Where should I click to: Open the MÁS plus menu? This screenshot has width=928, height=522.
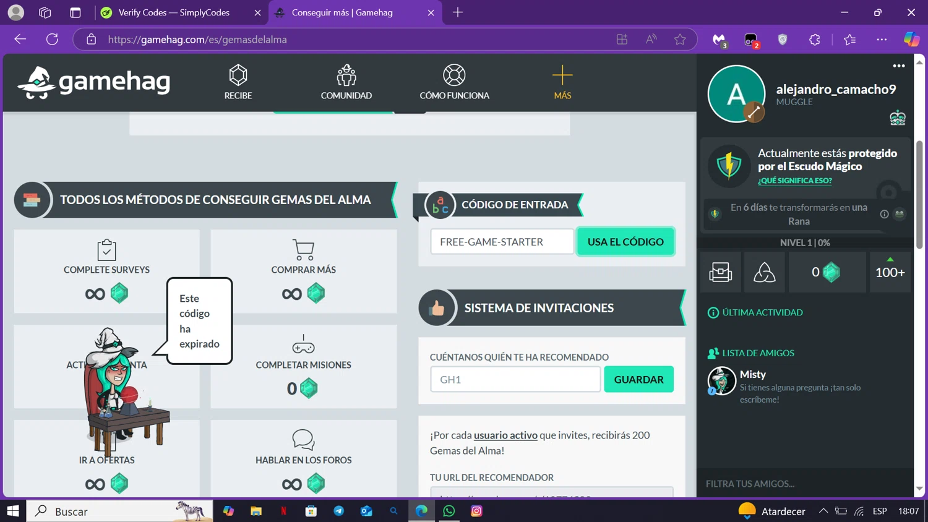coord(562,82)
